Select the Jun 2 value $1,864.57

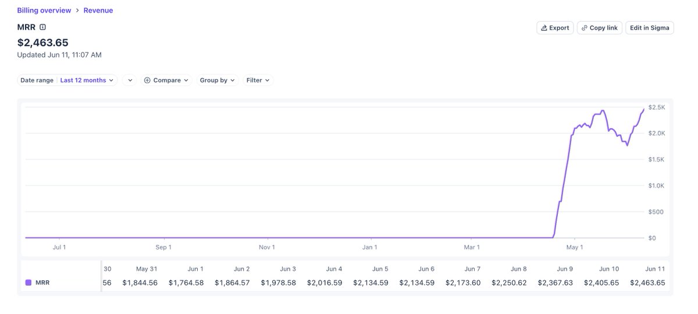click(232, 283)
